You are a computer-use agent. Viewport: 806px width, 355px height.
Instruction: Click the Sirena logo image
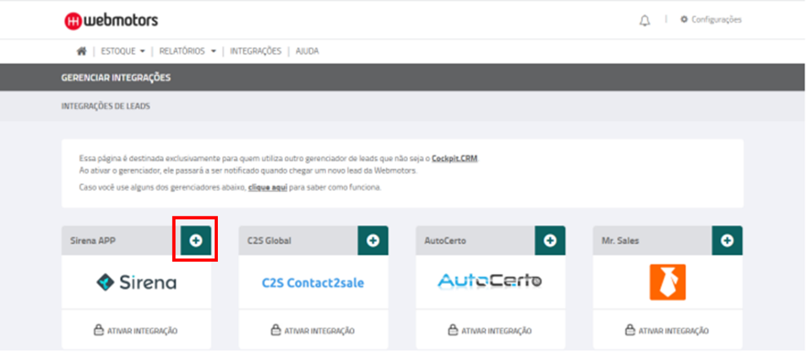click(136, 282)
